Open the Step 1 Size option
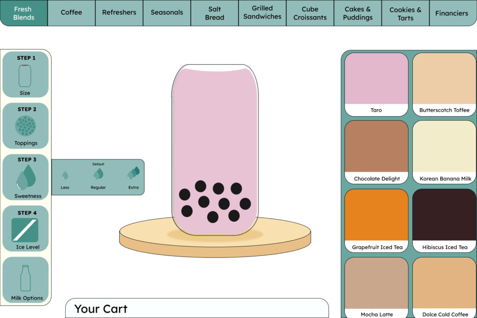 (25, 74)
